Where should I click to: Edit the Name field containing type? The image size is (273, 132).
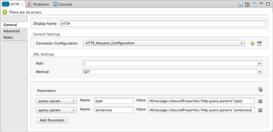(114, 101)
